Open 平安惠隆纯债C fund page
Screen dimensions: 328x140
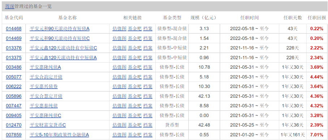tap(46, 116)
